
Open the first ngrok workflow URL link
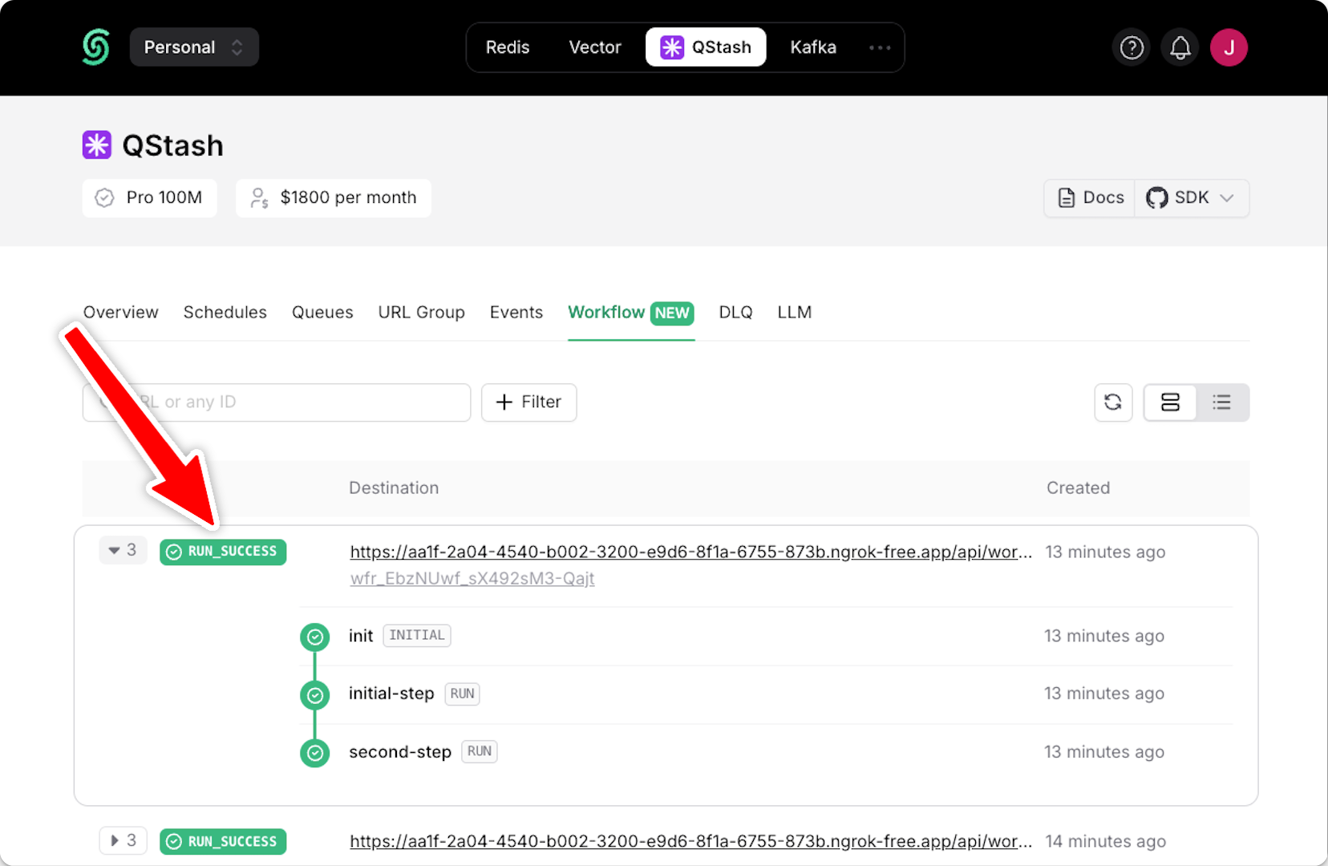(691, 552)
